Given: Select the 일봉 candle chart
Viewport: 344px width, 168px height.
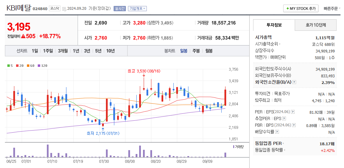Looking at the screenshot, I should (184, 51).
